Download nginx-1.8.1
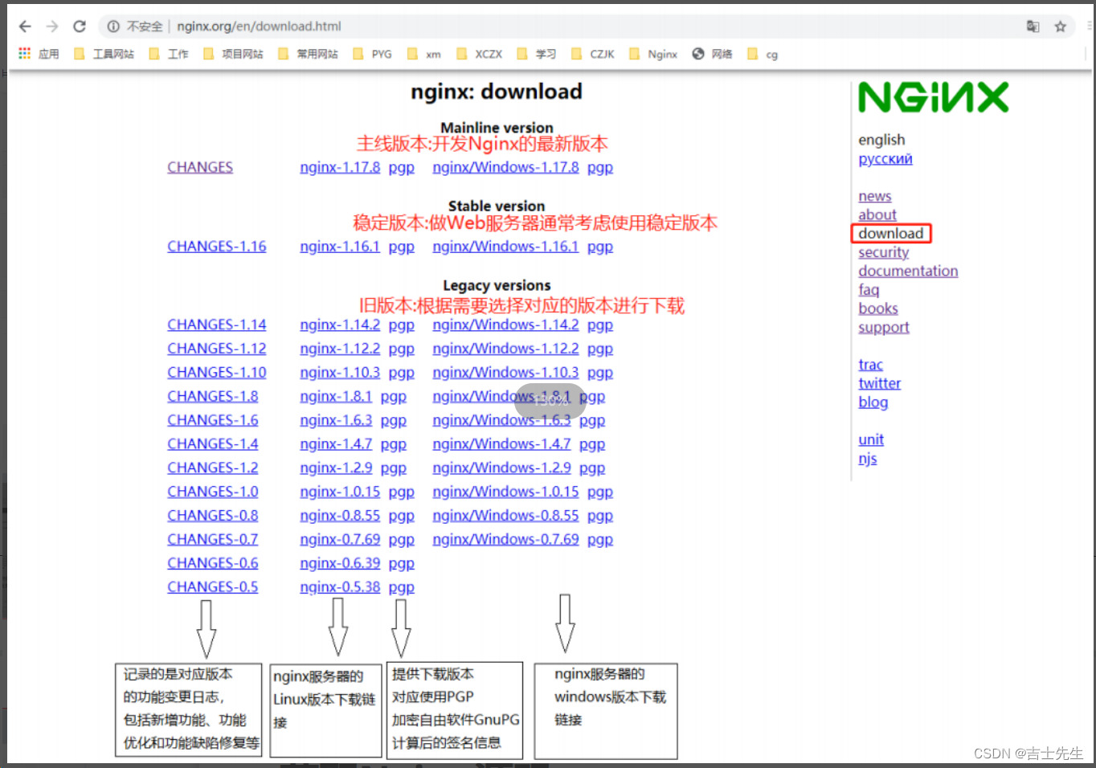This screenshot has width=1096, height=768. pyautogui.click(x=336, y=397)
